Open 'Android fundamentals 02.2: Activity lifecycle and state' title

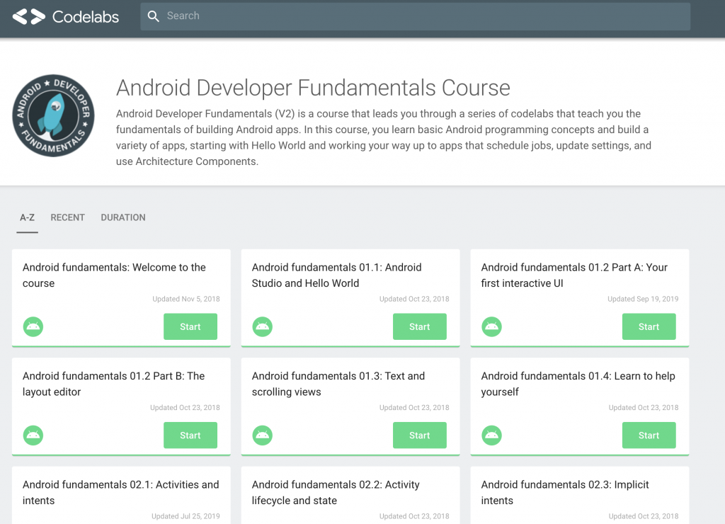(x=336, y=493)
